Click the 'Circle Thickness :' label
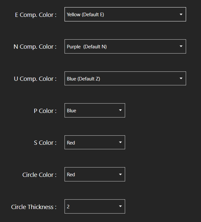 click(x=34, y=207)
